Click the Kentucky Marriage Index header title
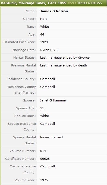The image size is (107, 185). [34, 3]
